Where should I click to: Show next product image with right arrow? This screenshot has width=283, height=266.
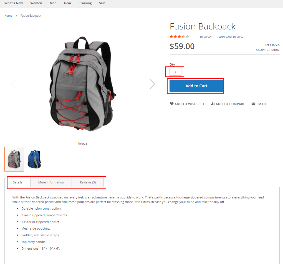click(x=152, y=84)
